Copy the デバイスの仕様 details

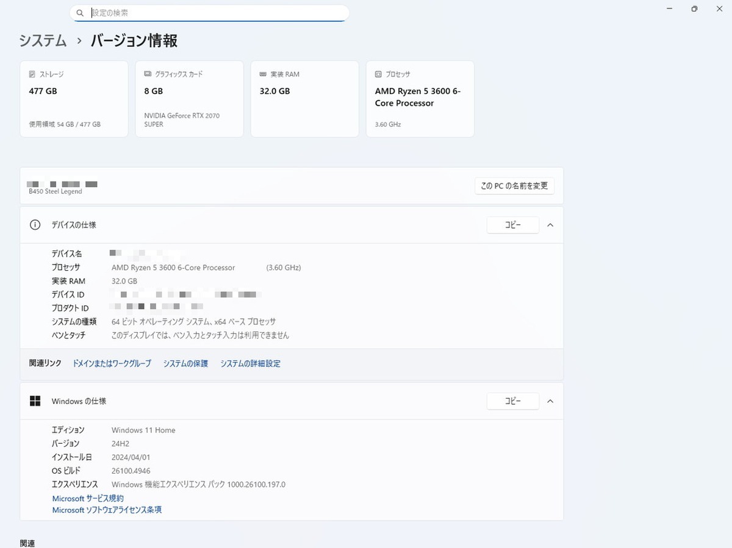click(x=513, y=225)
